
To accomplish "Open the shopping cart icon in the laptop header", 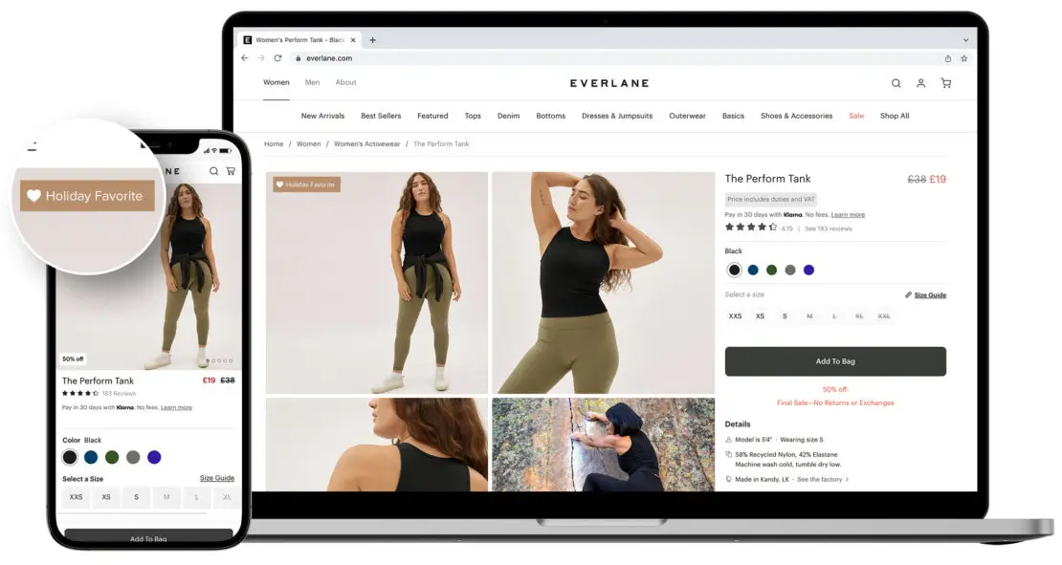I will tap(945, 83).
